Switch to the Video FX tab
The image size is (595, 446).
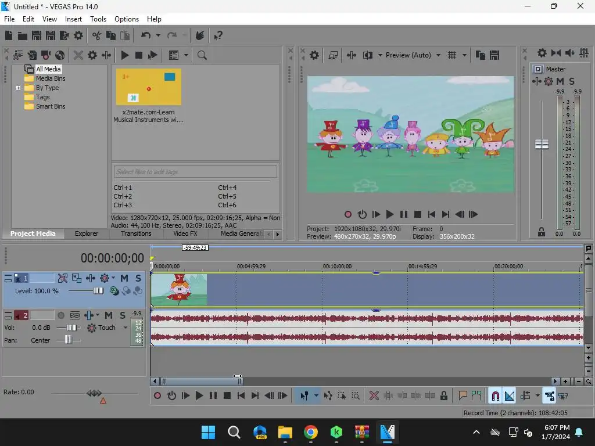click(185, 233)
